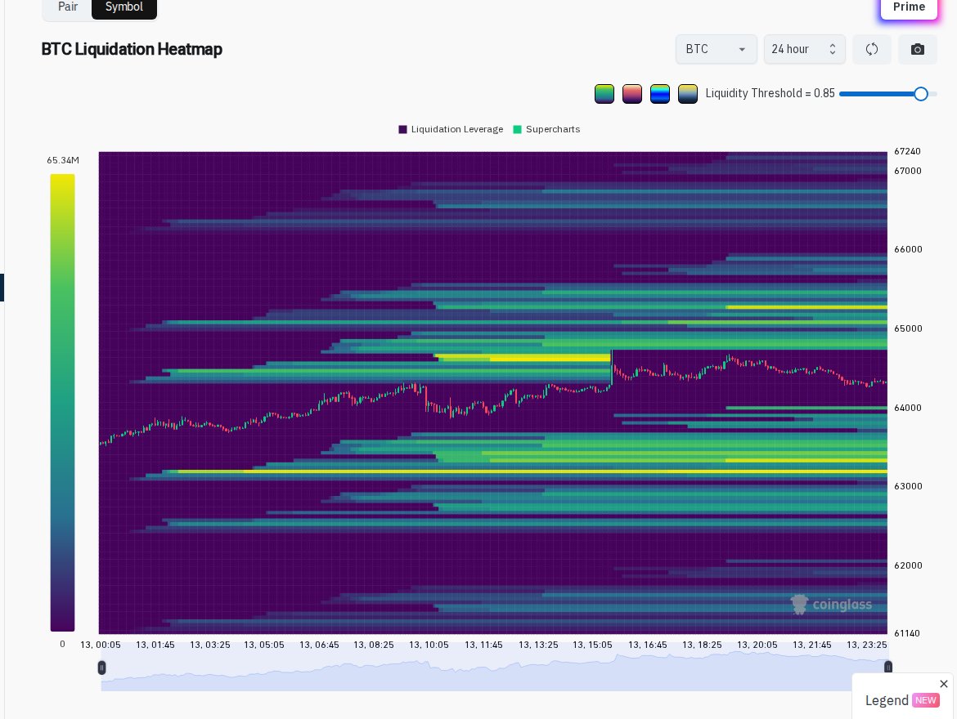Click the 65.34M color scale maximum label
The image size is (957, 719).
(x=63, y=160)
